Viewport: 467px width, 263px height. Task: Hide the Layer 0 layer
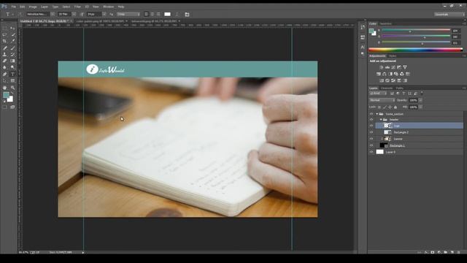point(371,152)
